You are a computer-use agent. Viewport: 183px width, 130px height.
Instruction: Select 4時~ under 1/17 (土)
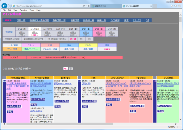[x=86, y=32]
